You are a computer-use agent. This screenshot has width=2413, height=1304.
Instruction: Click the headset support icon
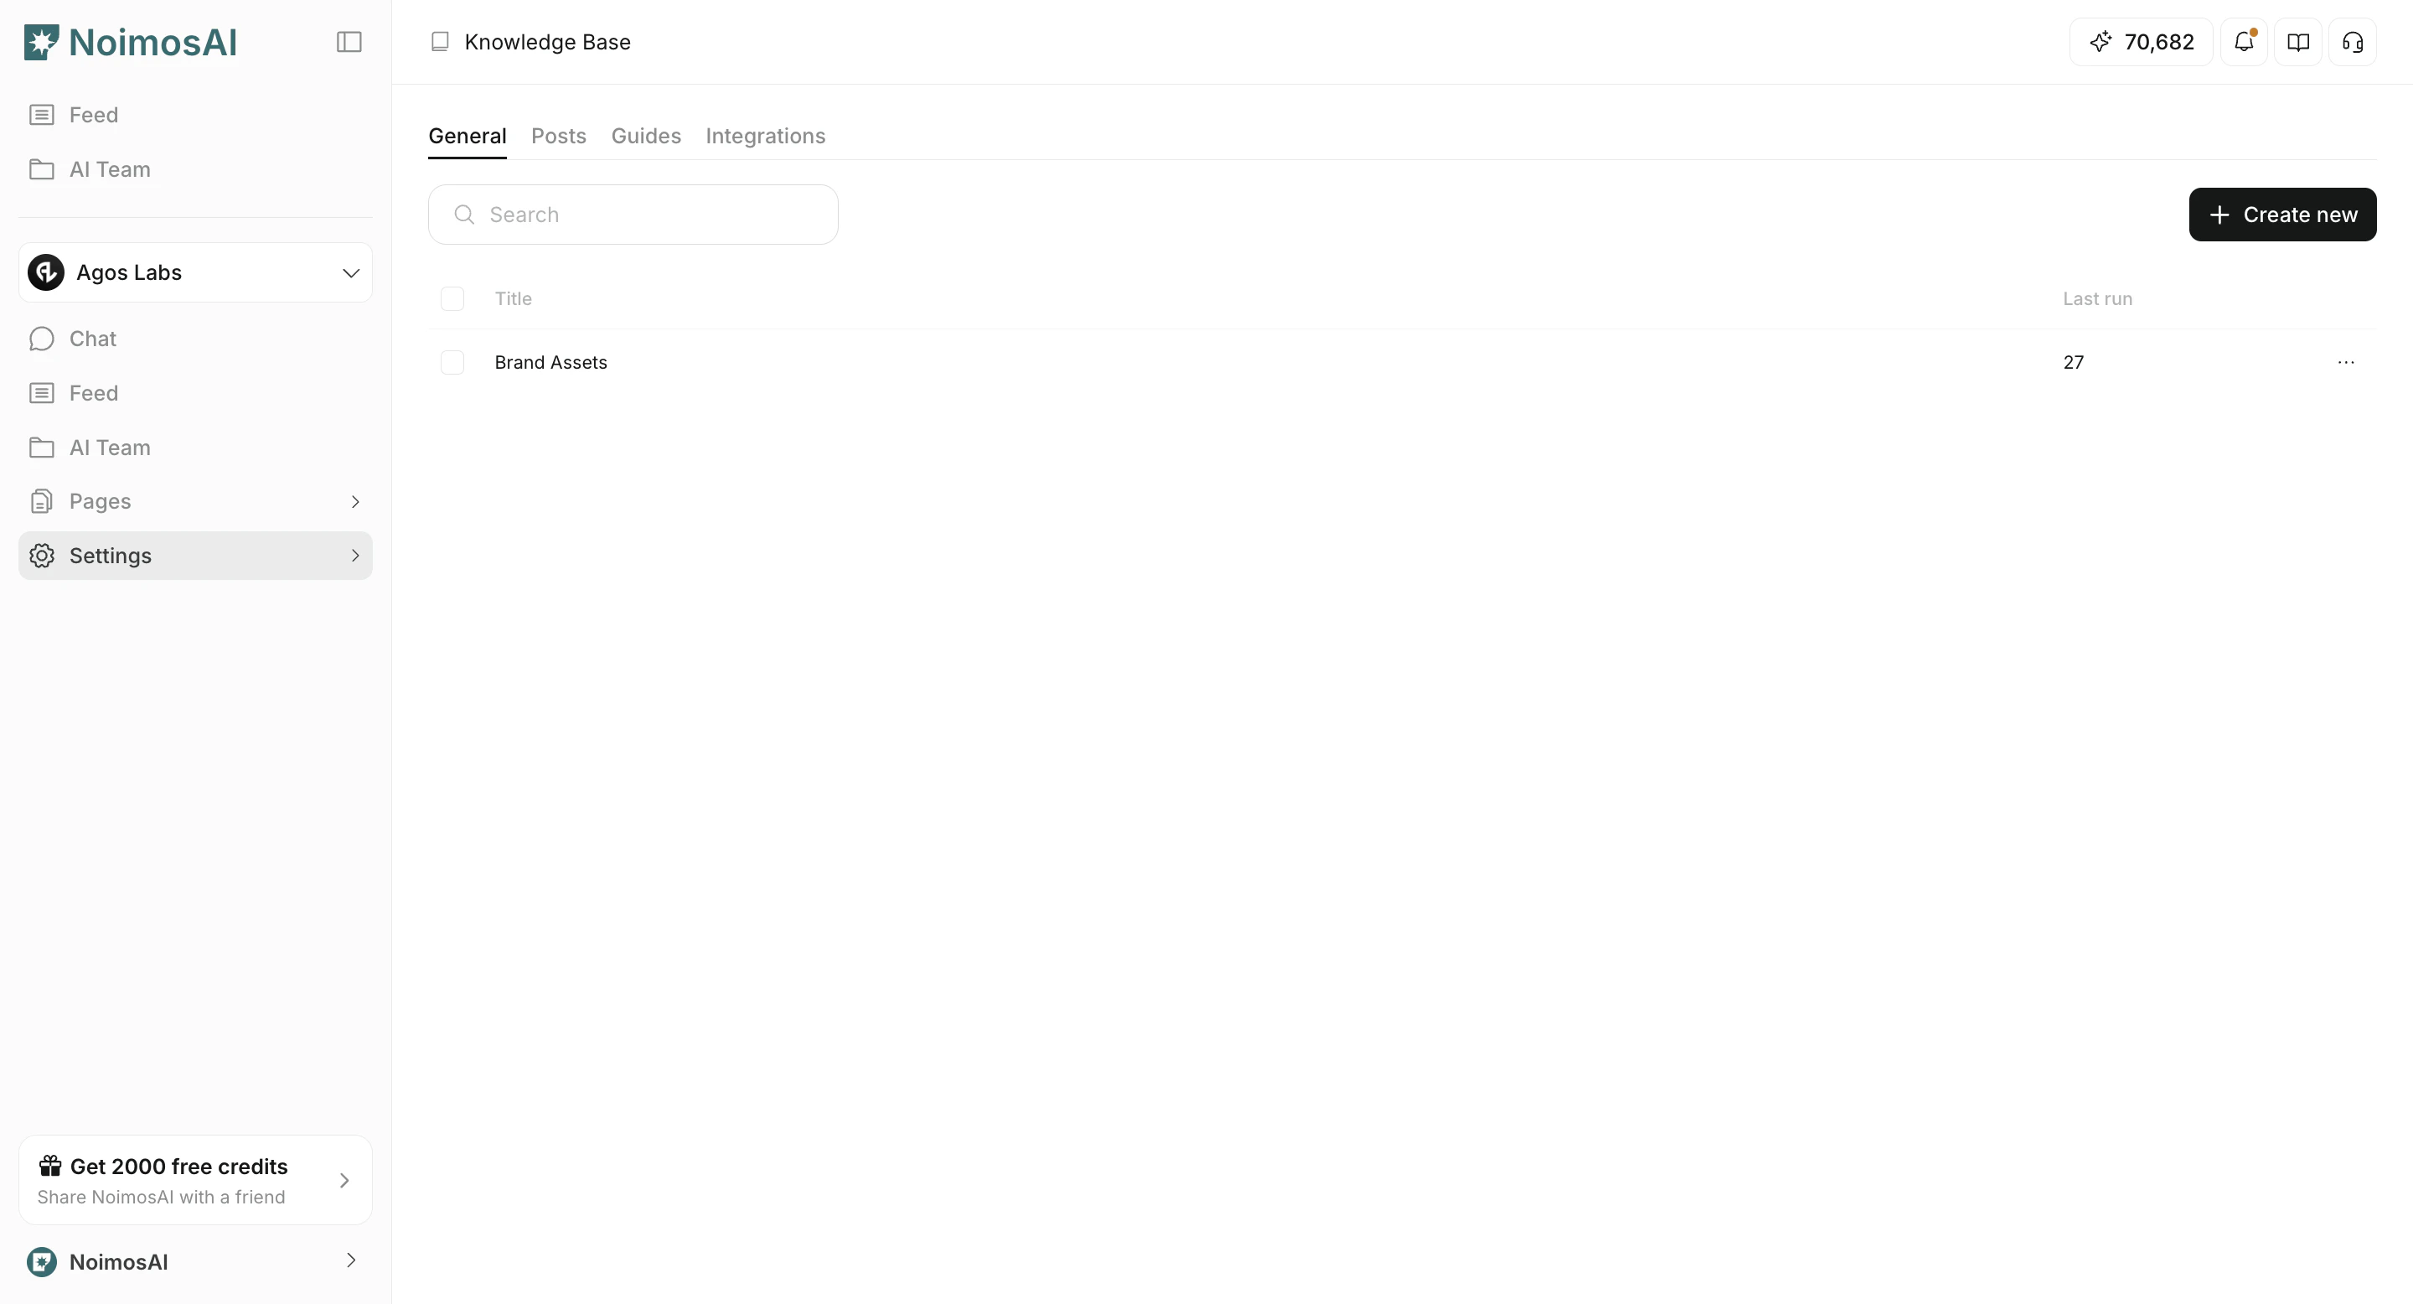pyautogui.click(x=2353, y=41)
